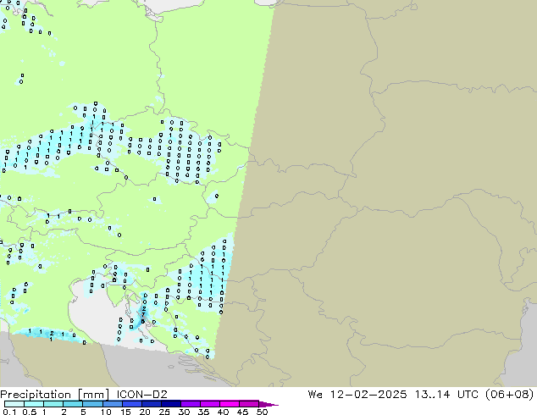Screen dimensions: 537x415
Task: Click the date text 'We 12-02-2025'
Action: tap(357, 395)
